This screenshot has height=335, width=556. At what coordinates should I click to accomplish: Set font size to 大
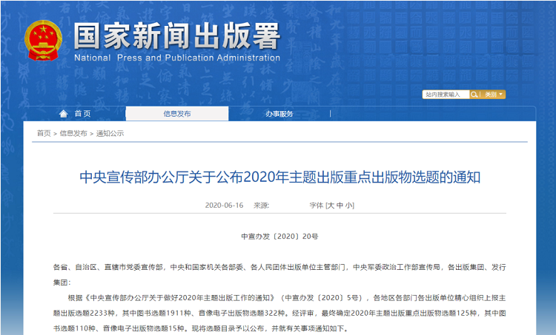[x=331, y=205]
